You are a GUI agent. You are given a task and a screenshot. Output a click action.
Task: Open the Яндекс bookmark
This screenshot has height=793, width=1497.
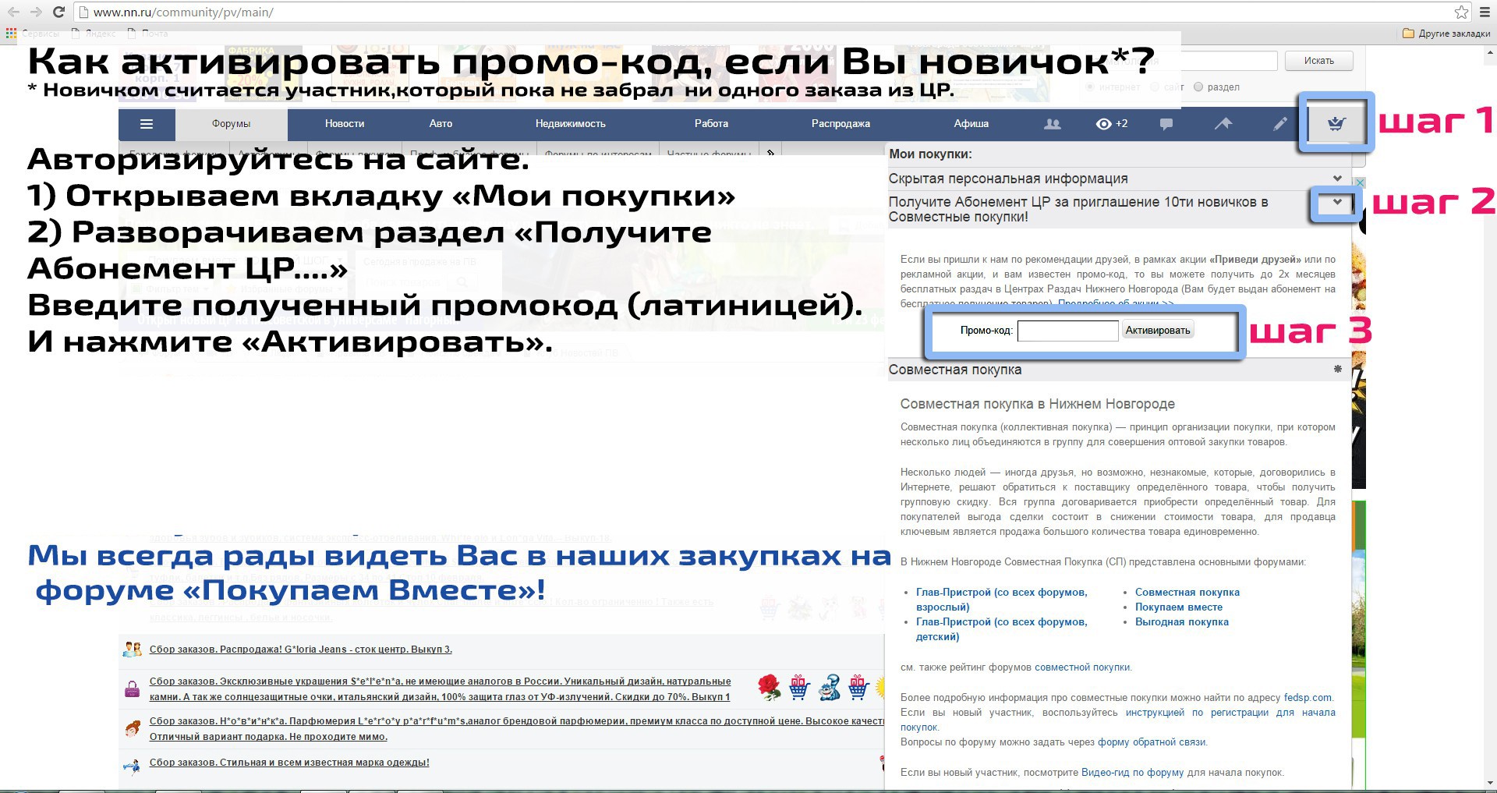click(x=94, y=34)
